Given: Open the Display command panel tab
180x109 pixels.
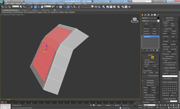Looking at the screenshot, I should [155, 15].
